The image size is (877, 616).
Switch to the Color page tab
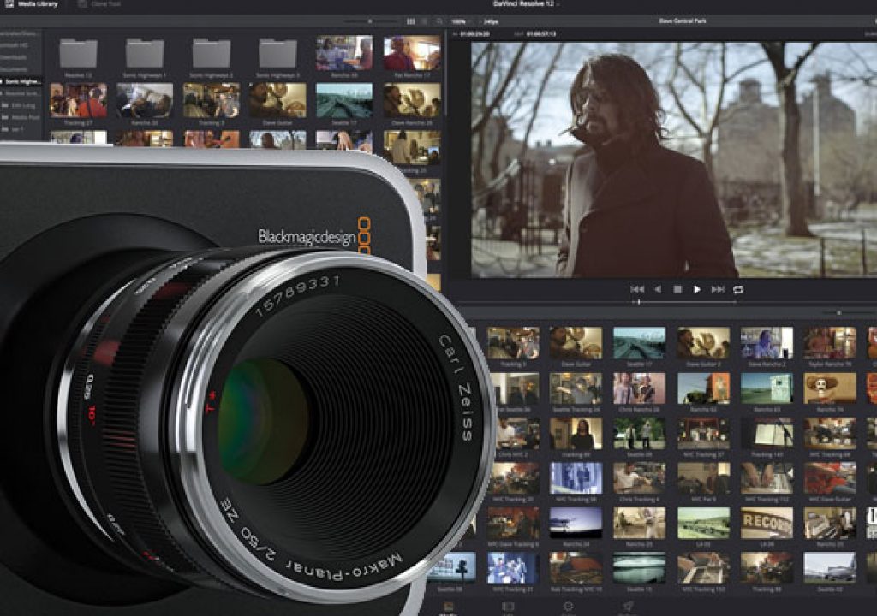tap(568, 608)
